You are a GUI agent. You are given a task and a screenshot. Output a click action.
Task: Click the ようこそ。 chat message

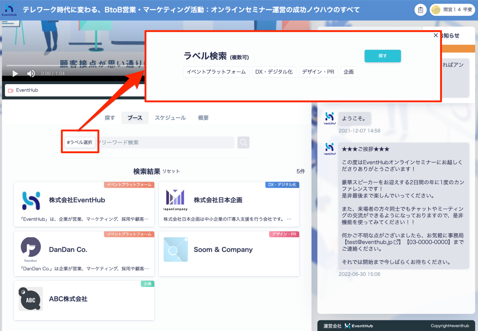[354, 119]
